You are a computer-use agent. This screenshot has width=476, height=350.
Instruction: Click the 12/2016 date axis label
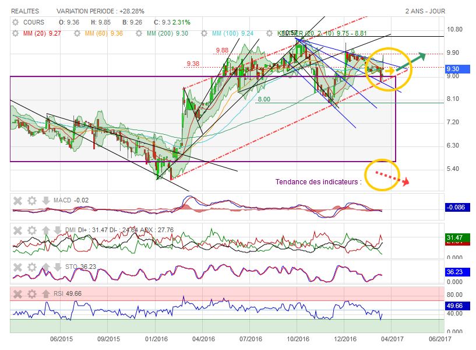[x=345, y=339]
